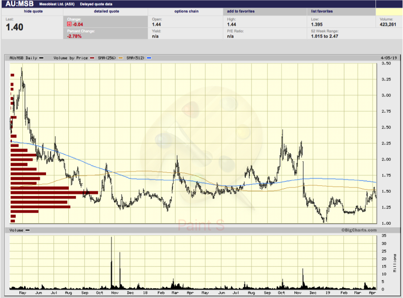Viewport: 403px width, 298px height.
Task: Click the 'Mesoblast Ltd. (ASX)' company name
Action: coord(57,4)
